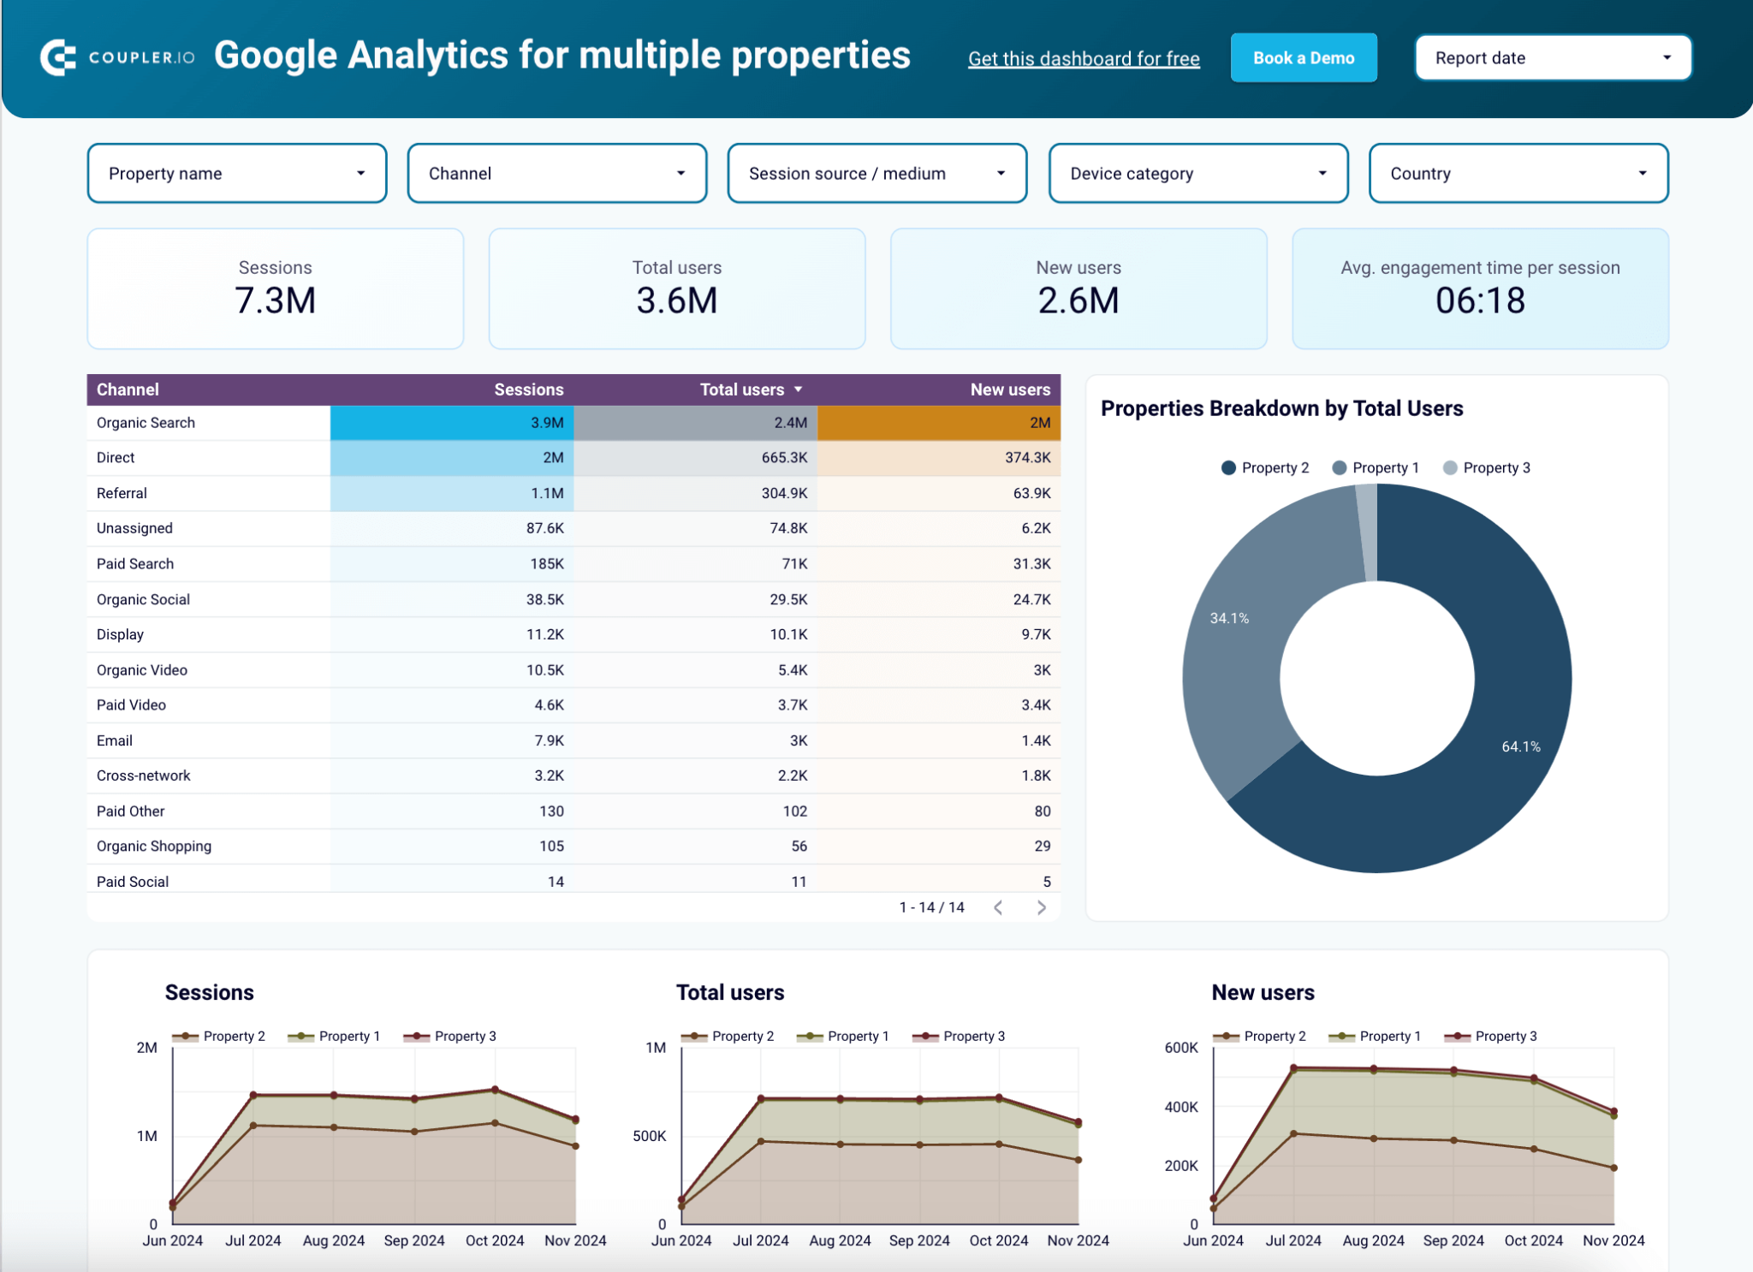Go to next table page with right arrow
Viewport: 1753px width, 1272px height.
click(x=1042, y=907)
